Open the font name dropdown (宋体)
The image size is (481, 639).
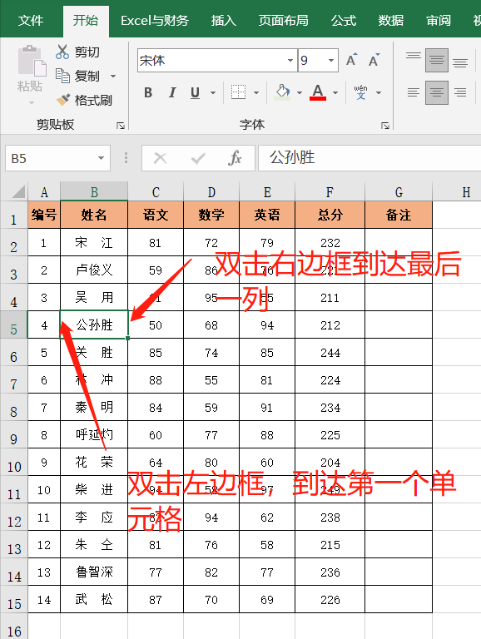290,60
